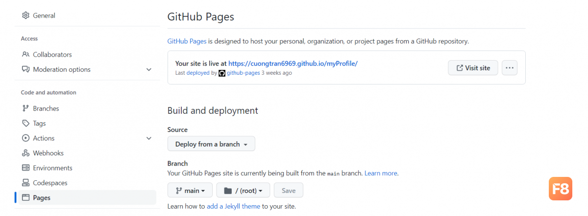Click the Visit site button

(473, 68)
